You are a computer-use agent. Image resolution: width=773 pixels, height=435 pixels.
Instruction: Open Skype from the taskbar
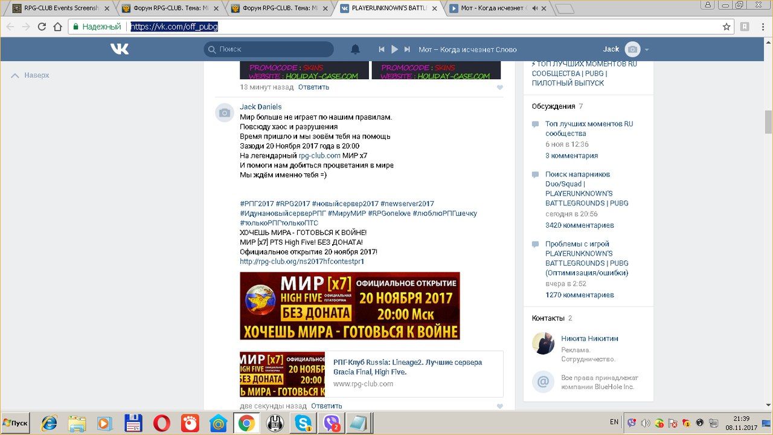300,423
